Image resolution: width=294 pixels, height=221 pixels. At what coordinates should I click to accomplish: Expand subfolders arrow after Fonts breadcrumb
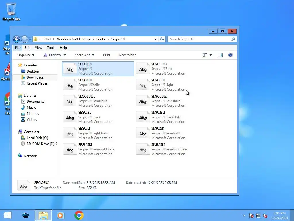point(108,39)
